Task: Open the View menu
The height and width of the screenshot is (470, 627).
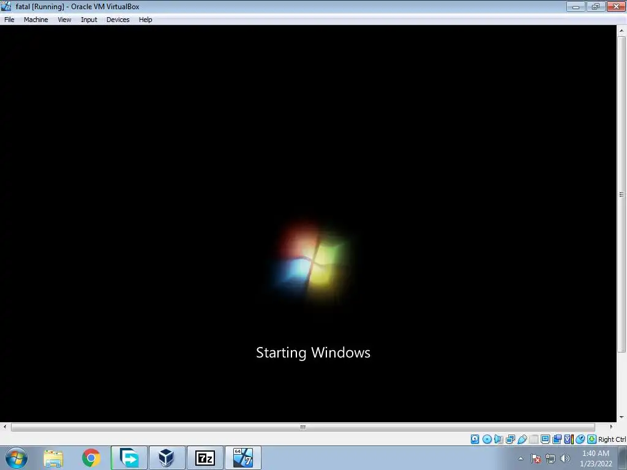Action: tap(64, 20)
